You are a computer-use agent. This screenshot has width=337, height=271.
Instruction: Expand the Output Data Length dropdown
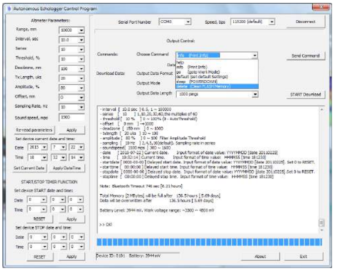(255, 94)
